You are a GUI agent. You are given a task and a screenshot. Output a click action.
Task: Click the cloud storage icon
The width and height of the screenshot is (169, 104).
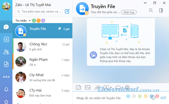[118, 87]
